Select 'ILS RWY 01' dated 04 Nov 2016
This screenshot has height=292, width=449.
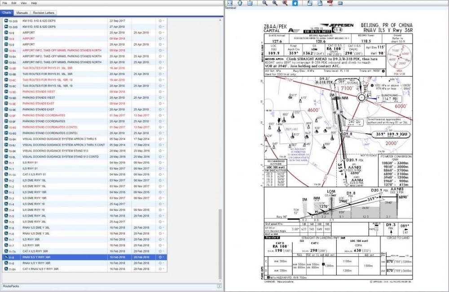[84, 163]
